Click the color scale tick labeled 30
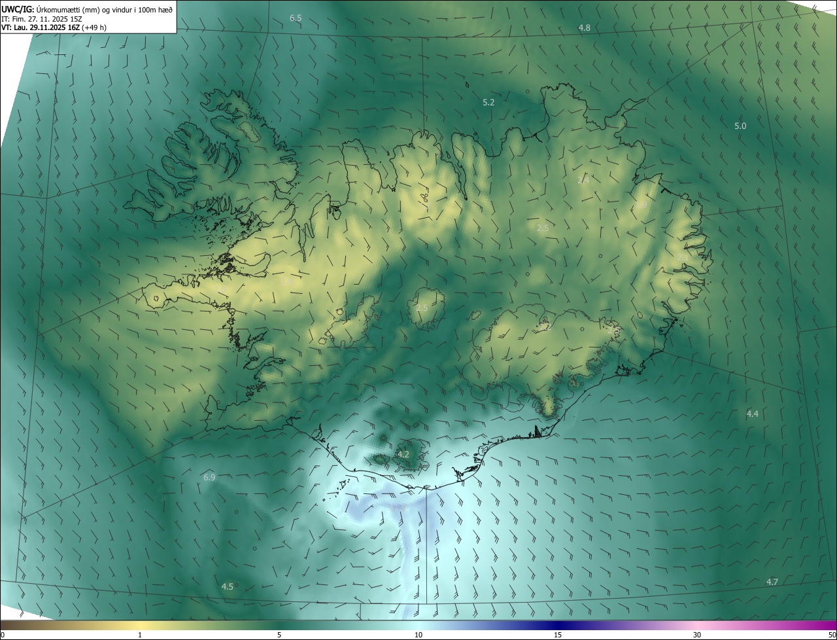The width and height of the screenshot is (837, 640). click(x=697, y=635)
